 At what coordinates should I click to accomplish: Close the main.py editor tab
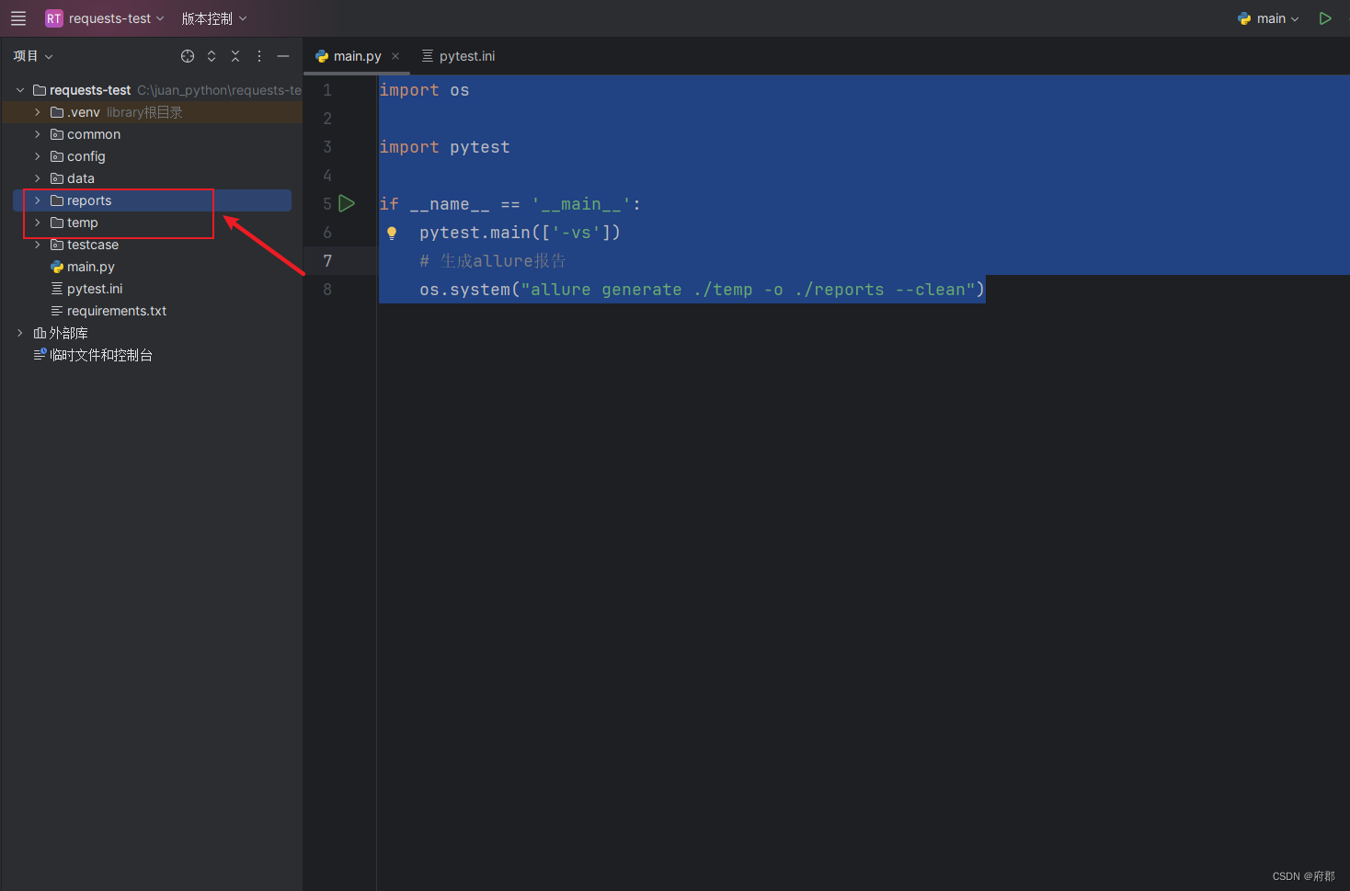(x=395, y=56)
